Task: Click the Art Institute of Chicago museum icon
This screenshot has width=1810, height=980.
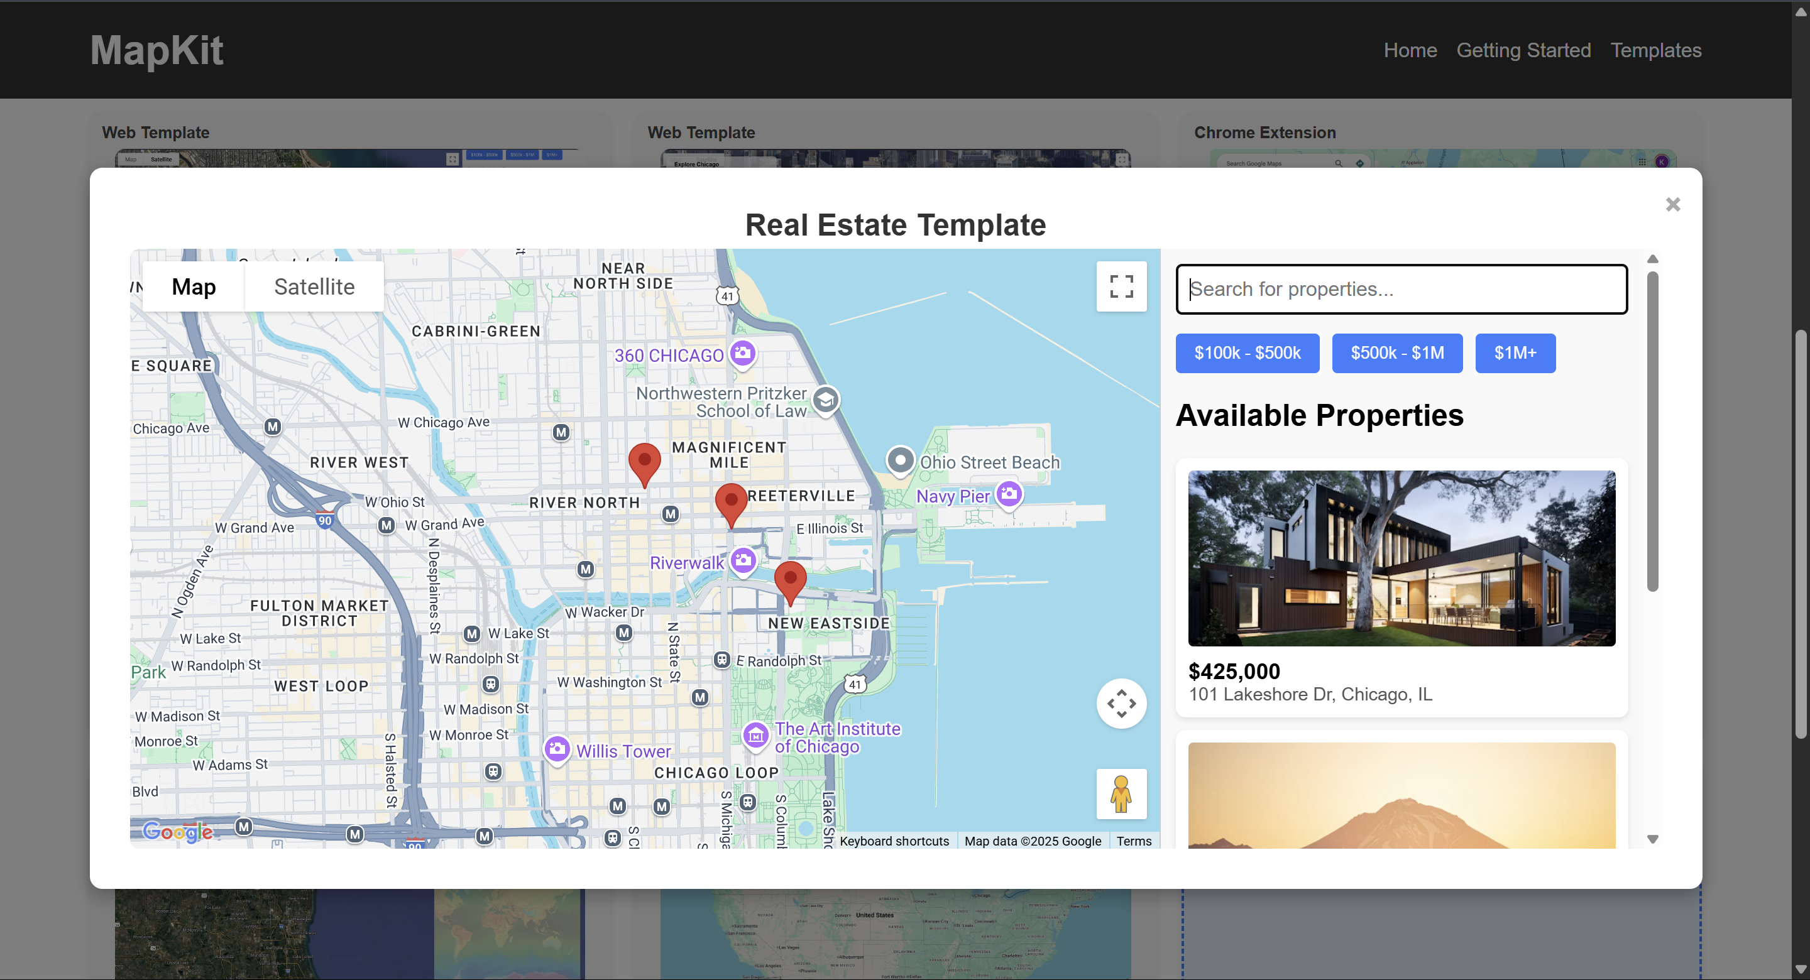Action: pos(755,736)
